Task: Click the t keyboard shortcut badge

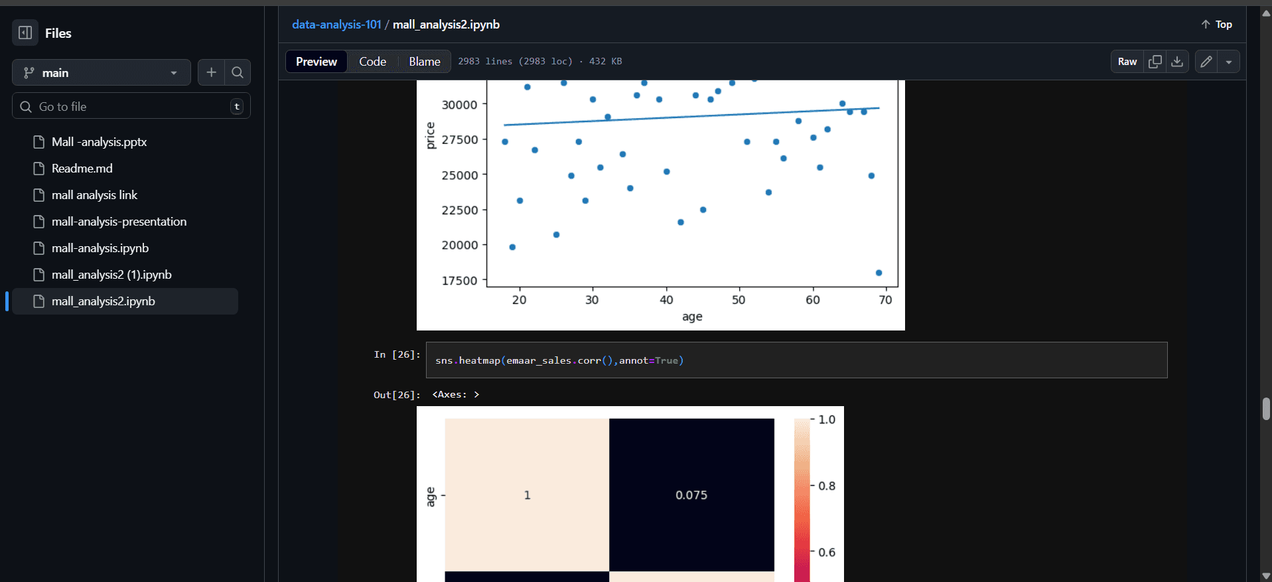Action: click(237, 106)
